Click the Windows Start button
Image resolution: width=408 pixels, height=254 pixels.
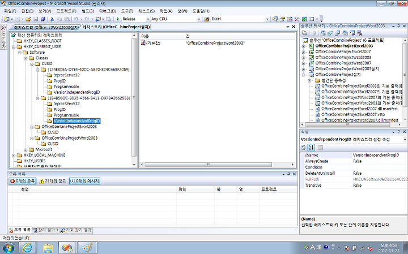point(8,248)
